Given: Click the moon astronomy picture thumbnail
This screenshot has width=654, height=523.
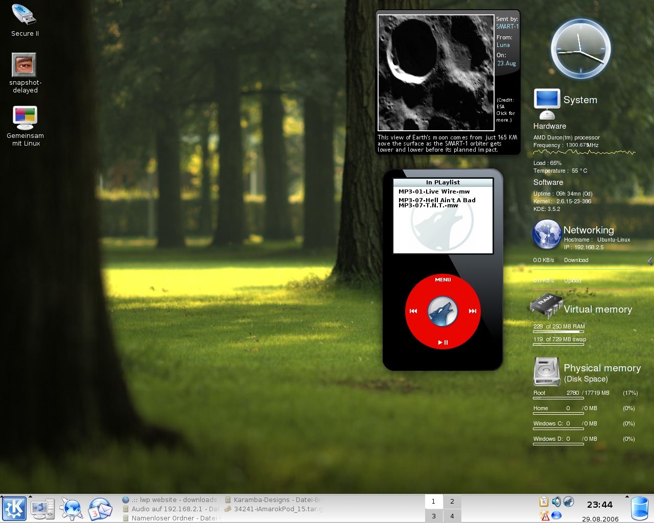Looking at the screenshot, I should click(x=436, y=73).
